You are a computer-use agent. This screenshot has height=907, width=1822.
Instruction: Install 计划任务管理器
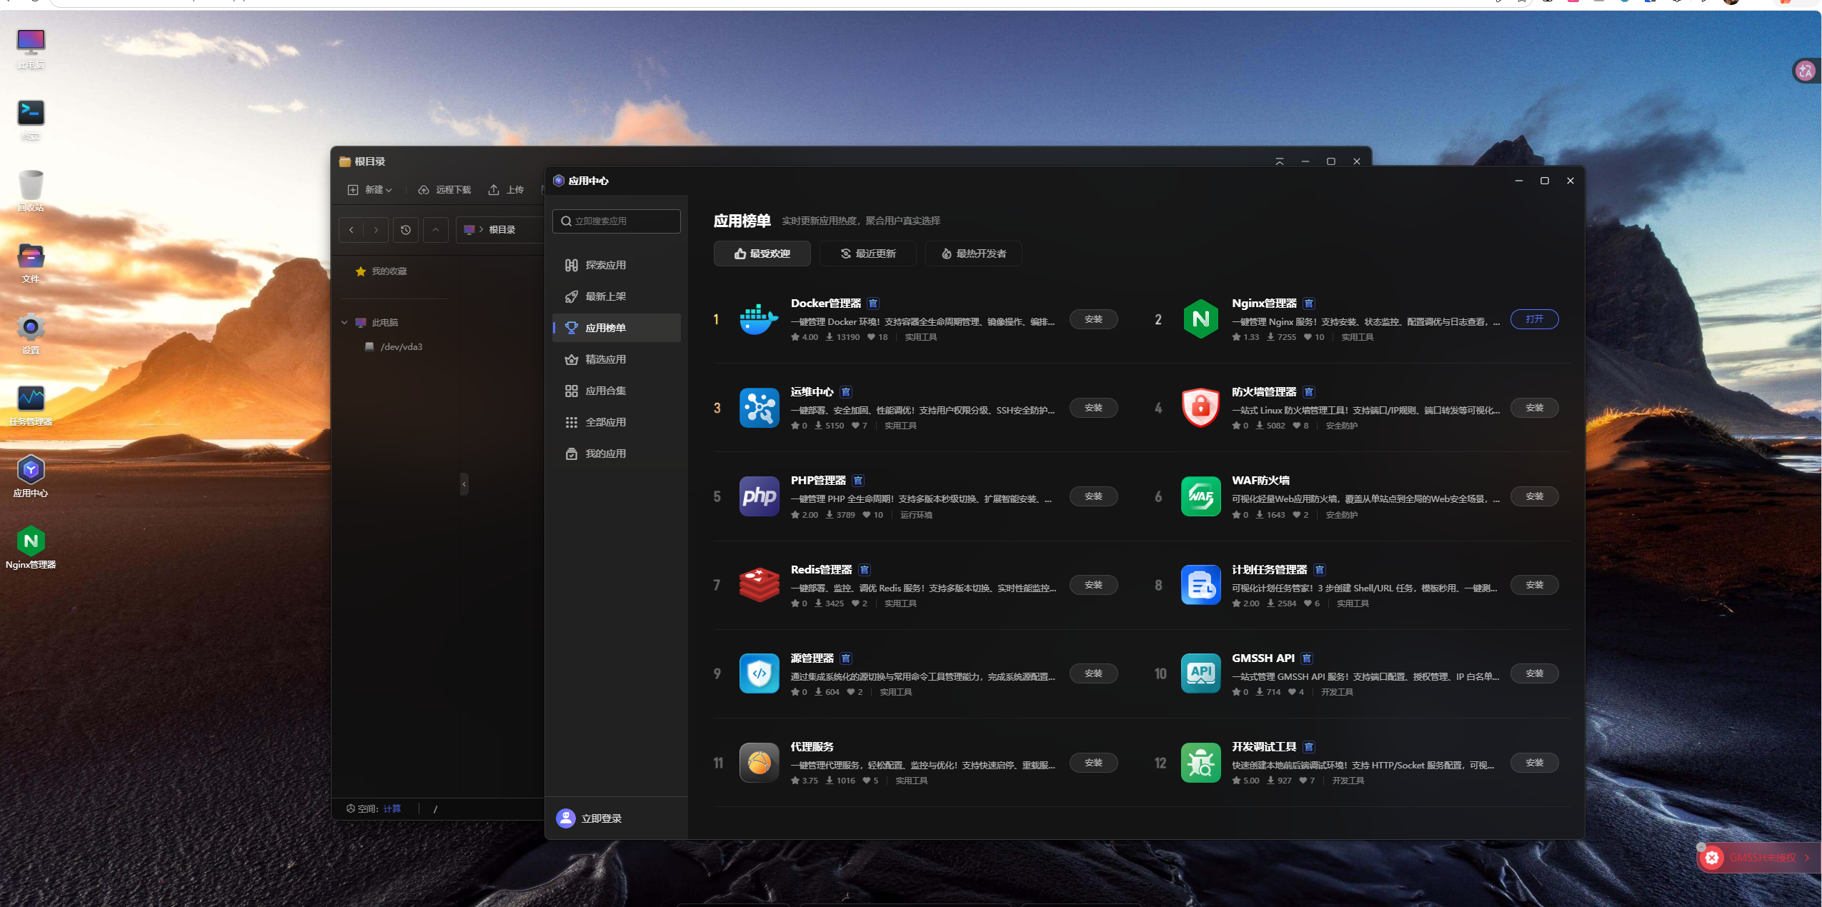click(x=1534, y=585)
